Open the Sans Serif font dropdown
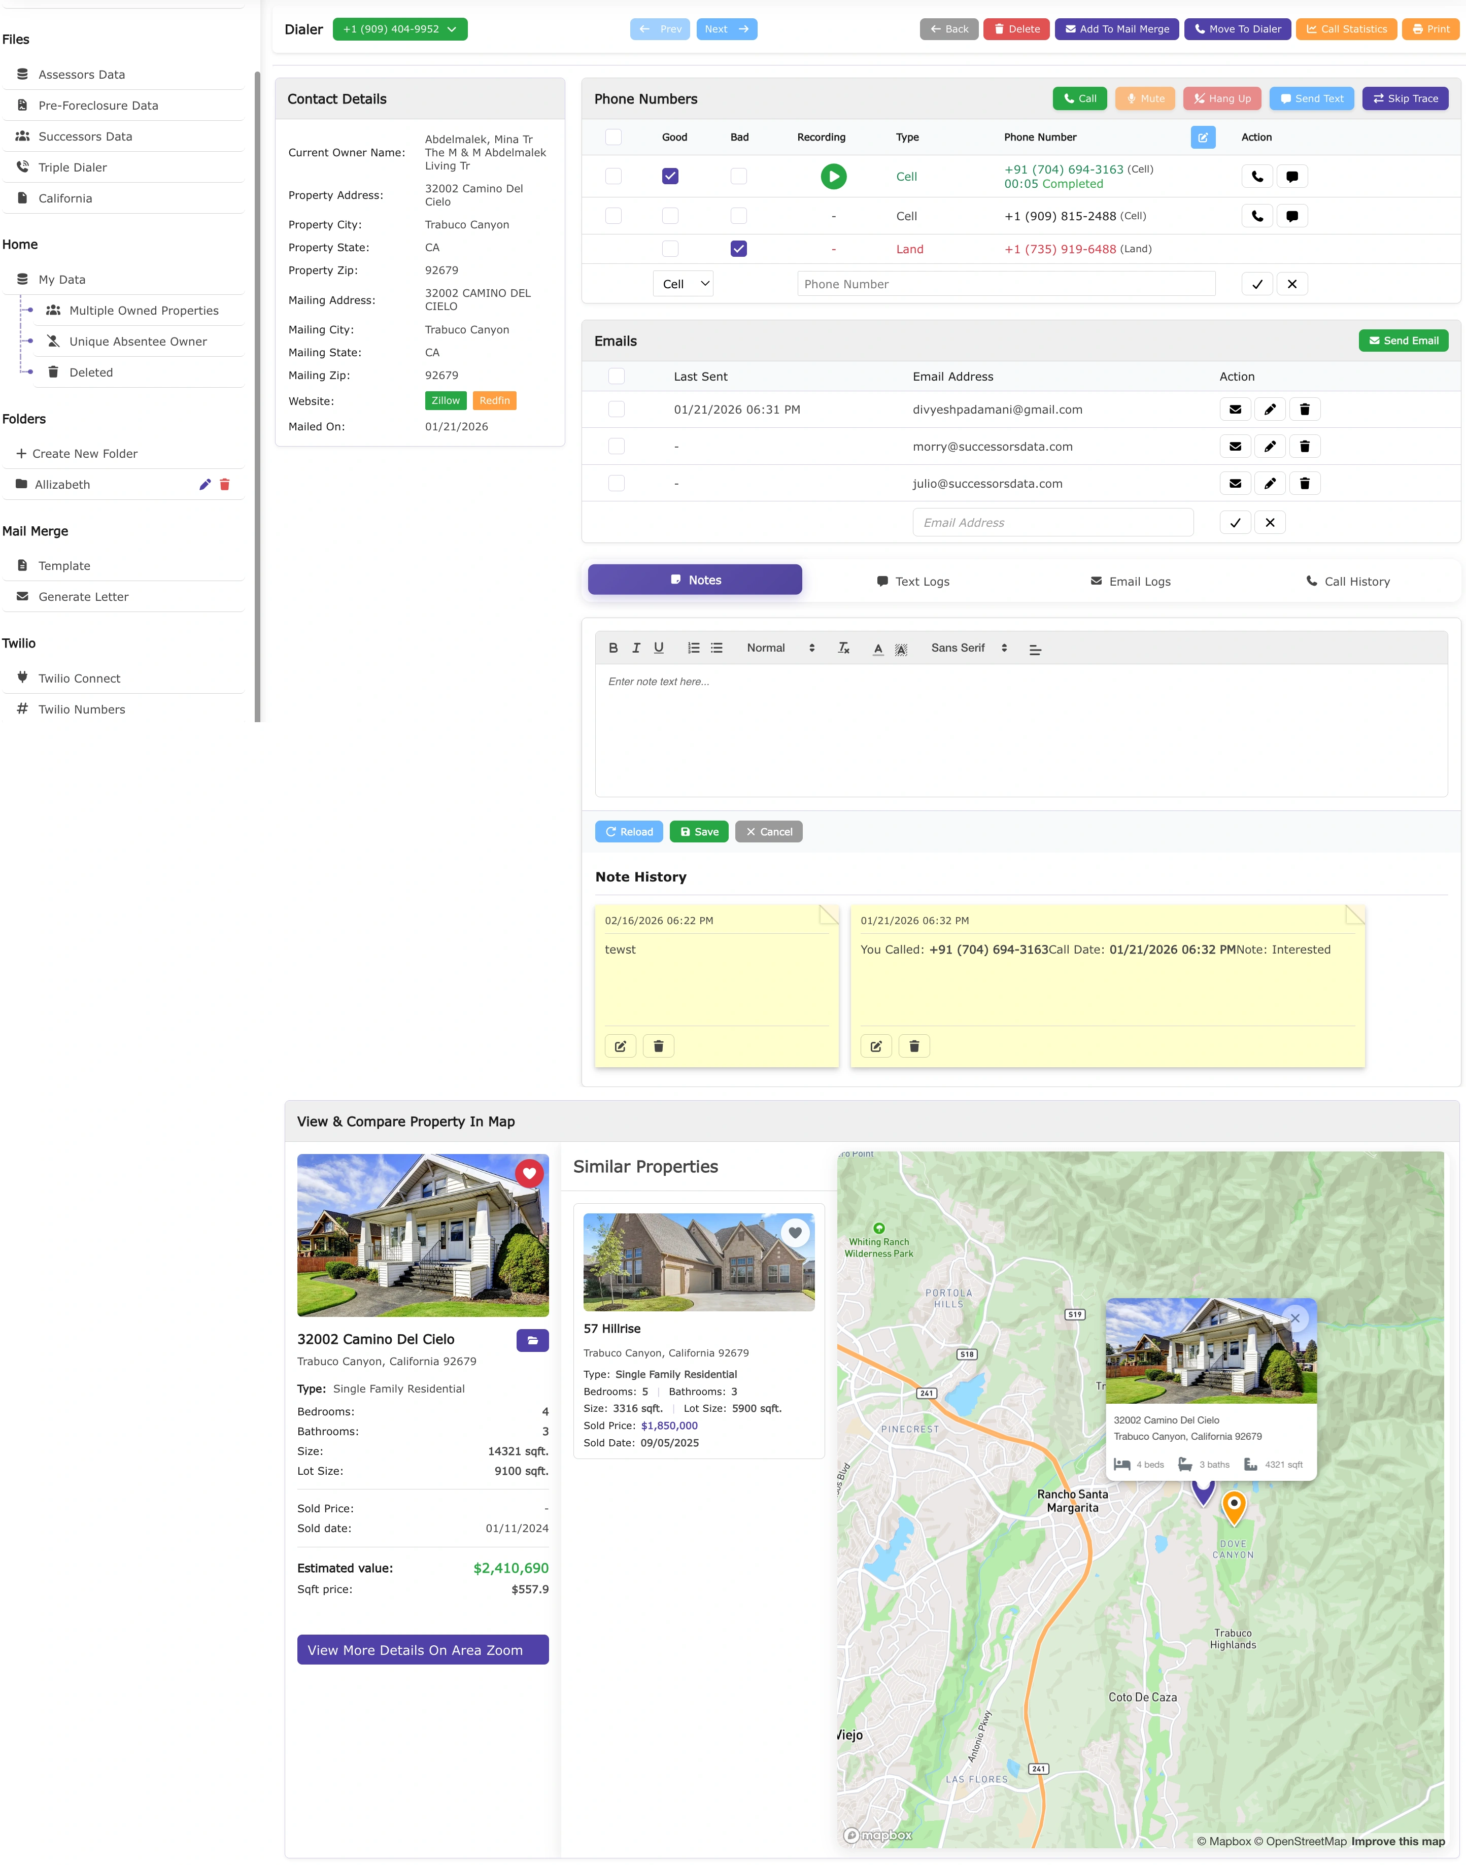This screenshot has width=1466, height=1865. point(968,648)
